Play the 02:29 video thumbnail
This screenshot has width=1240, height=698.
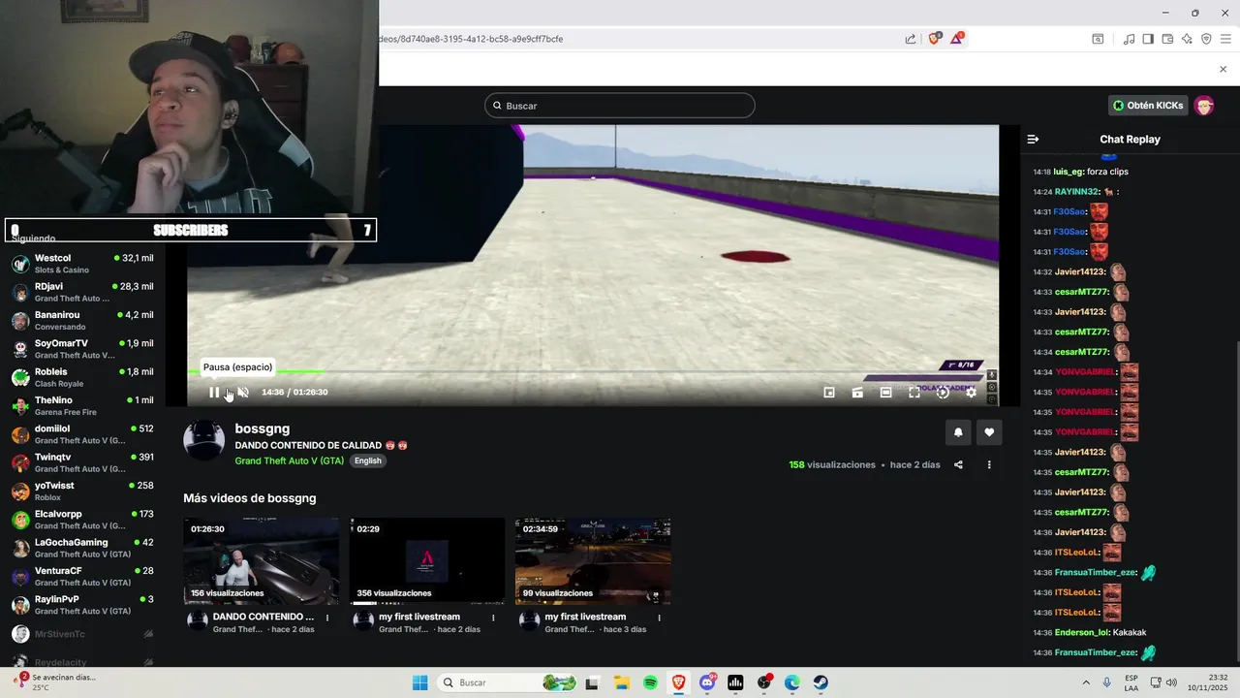point(427,560)
